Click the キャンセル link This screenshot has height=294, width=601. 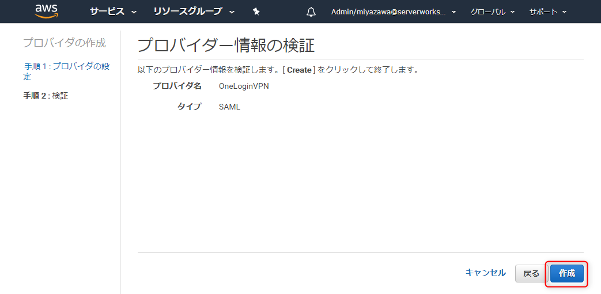(486, 273)
